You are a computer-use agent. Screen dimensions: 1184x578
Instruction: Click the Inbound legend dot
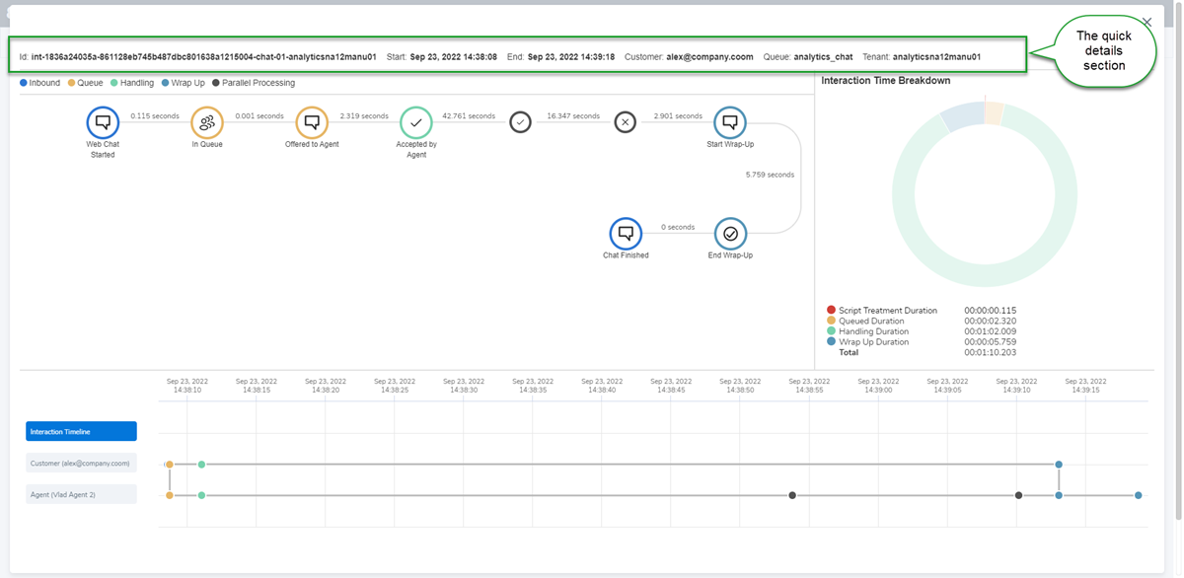[24, 83]
